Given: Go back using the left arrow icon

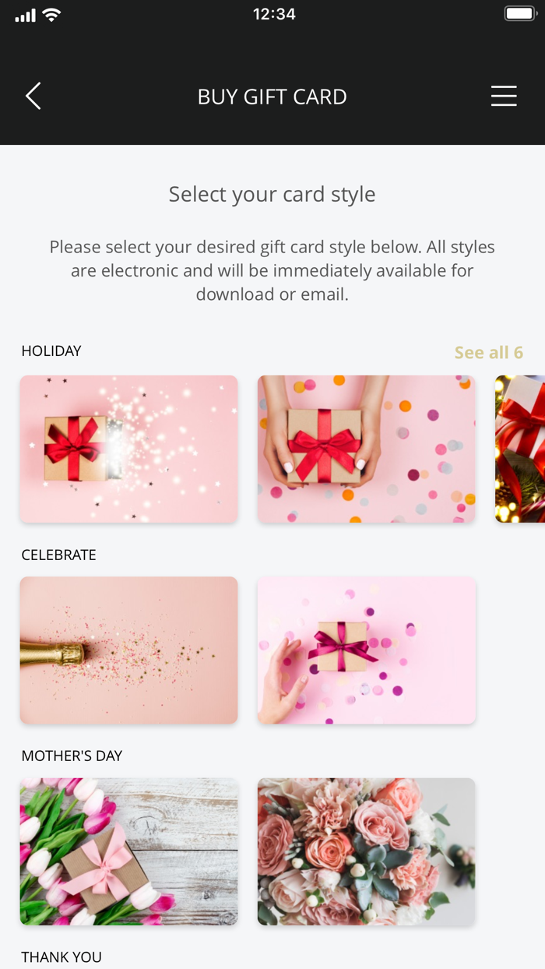Looking at the screenshot, I should click(x=33, y=97).
